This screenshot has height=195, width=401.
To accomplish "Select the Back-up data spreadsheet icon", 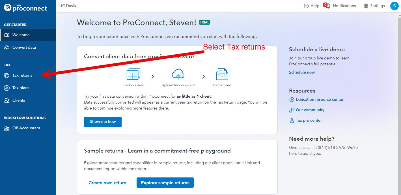I will 133,75.
